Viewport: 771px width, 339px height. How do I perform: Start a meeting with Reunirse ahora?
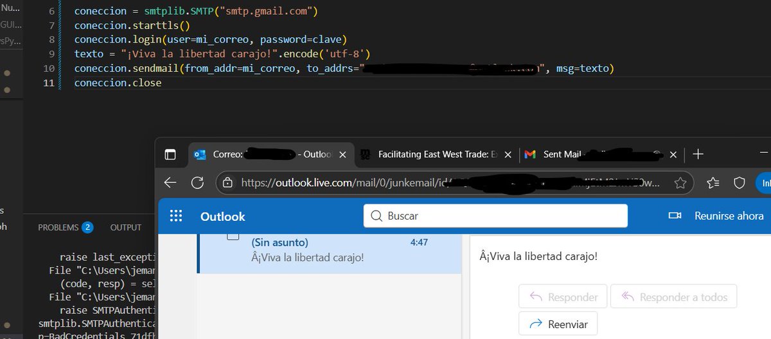[x=729, y=216]
